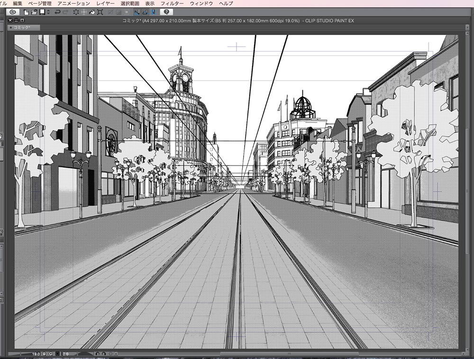Click the CLIP STUDIO launcher icon
This screenshot has height=359, width=474.
(12, 11)
